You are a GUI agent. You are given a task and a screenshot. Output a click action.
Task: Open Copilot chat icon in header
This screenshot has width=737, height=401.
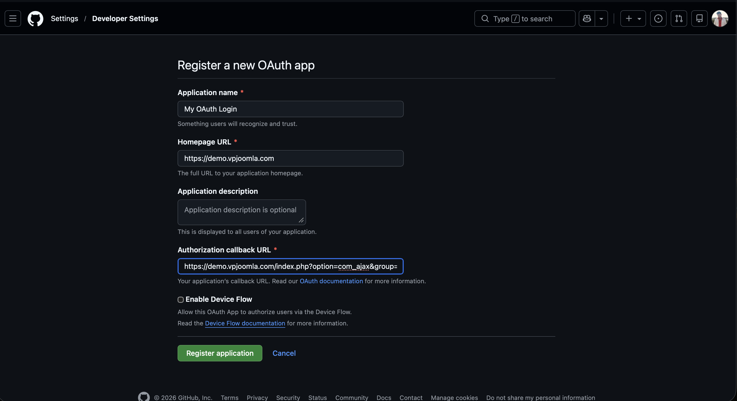coord(587,19)
